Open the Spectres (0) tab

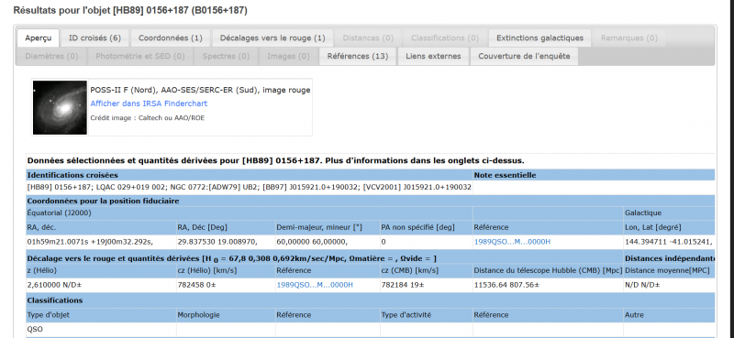[226, 56]
